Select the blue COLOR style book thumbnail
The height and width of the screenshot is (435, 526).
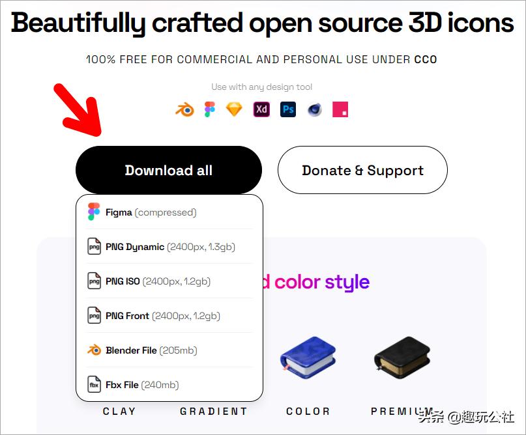tap(308, 358)
